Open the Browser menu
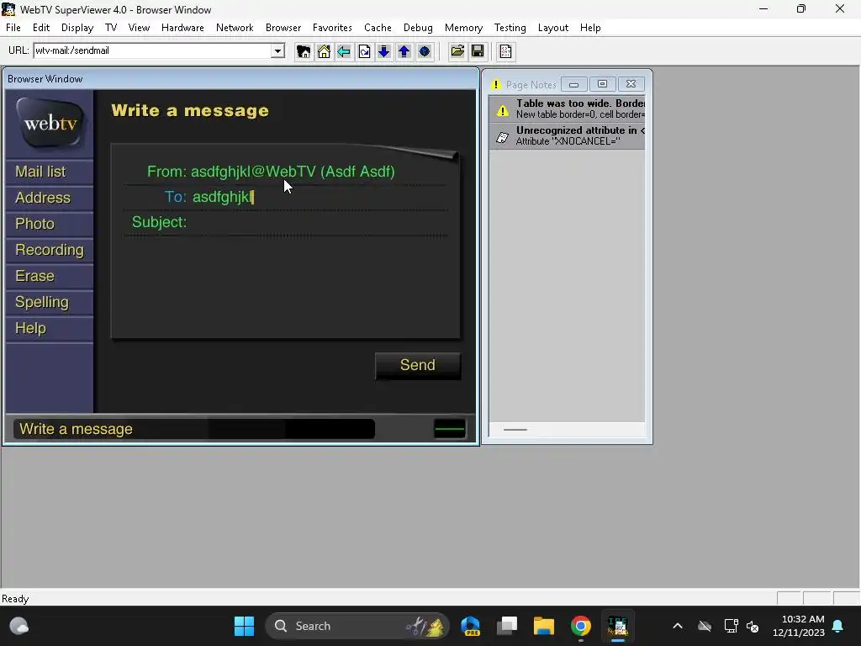Viewport: 861px width, 646px height. tap(283, 28)
